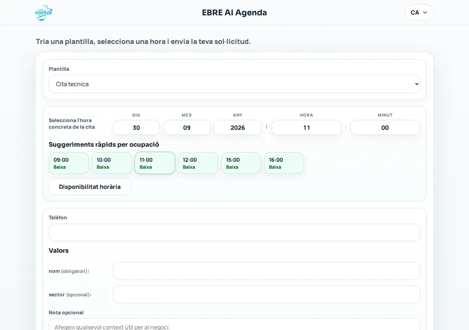Image resolution: width=469 pixels, height=330 pixels.
Task: Click the Nota opcional text area
Action: click(x=234, y=324)
